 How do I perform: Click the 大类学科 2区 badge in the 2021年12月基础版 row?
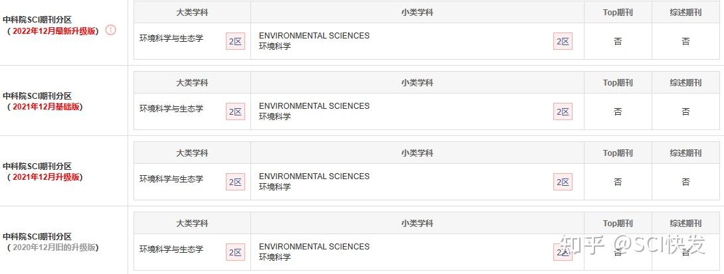click(x=235, y=111)
